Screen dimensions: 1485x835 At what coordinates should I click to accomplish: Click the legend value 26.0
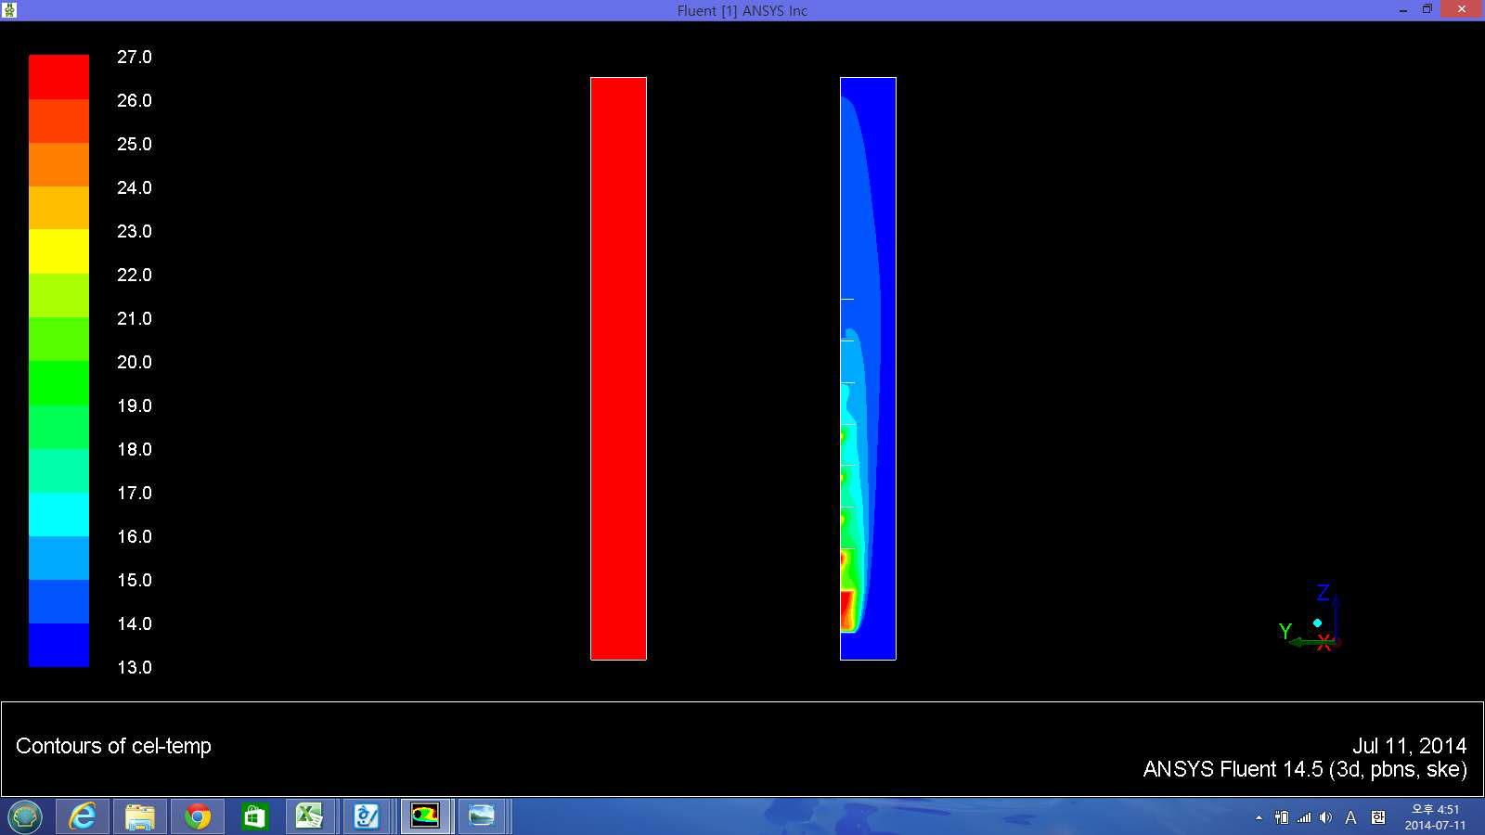pyautogui.click(x=134, y=100)
